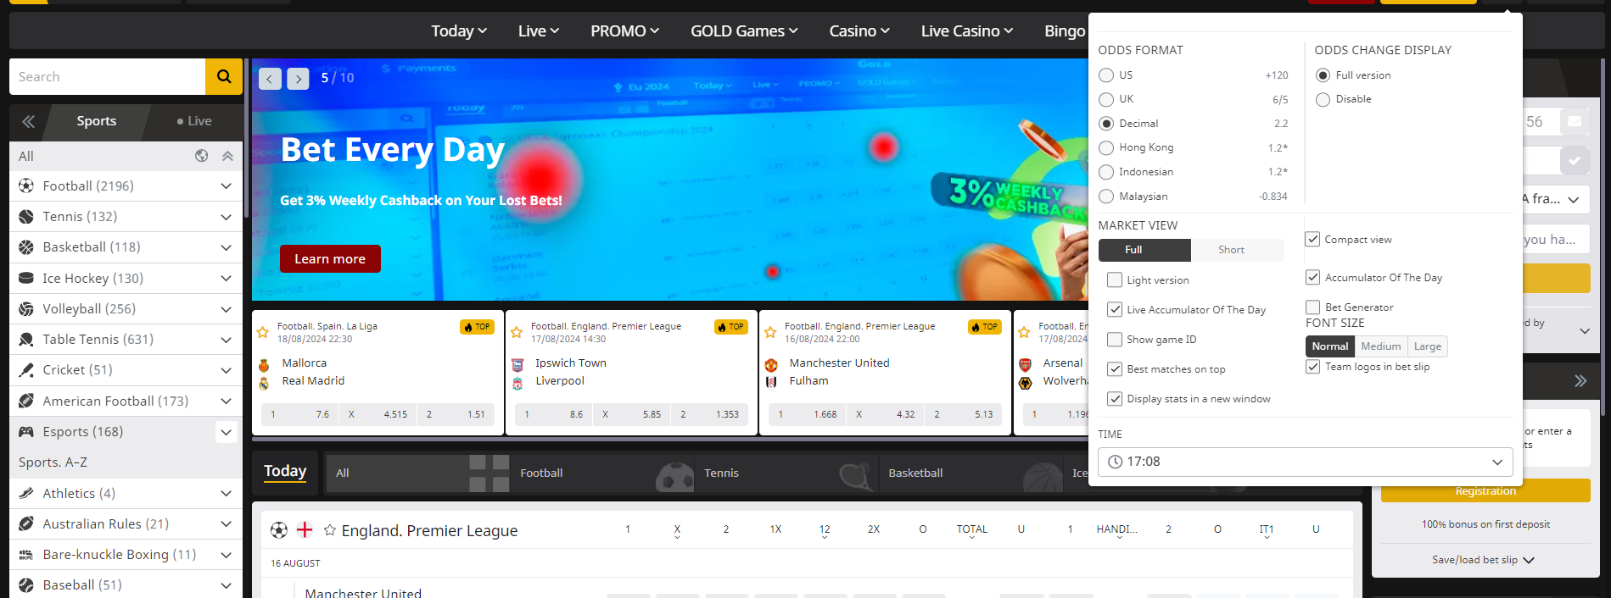The image size is (1611, 598).
Task: Click the yellow Registration button
Action: click(x=1485, y=491)
